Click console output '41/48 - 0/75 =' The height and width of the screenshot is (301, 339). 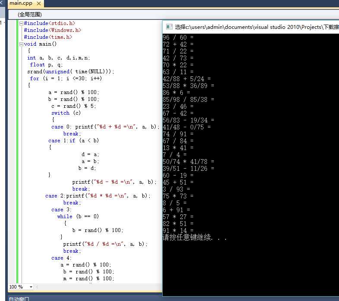pos(187,127)
